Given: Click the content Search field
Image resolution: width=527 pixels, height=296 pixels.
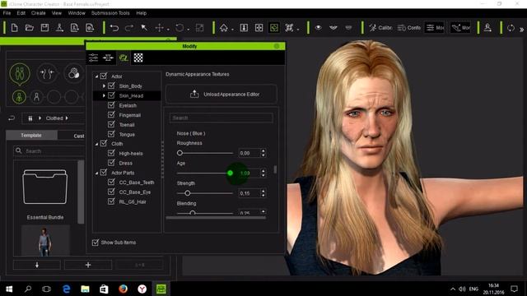Looking at the screenshot, I should (49, 151).
